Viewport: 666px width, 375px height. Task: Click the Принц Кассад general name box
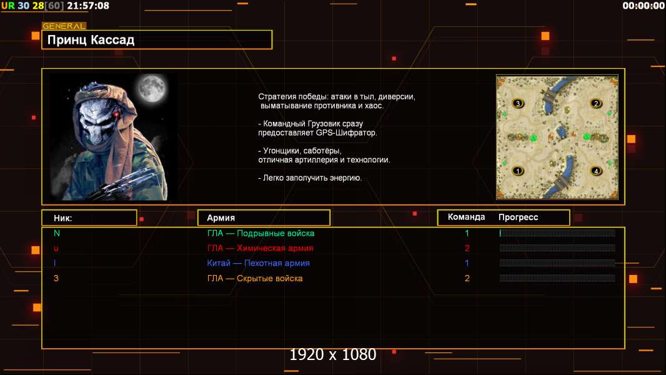[x=157, y=40]
